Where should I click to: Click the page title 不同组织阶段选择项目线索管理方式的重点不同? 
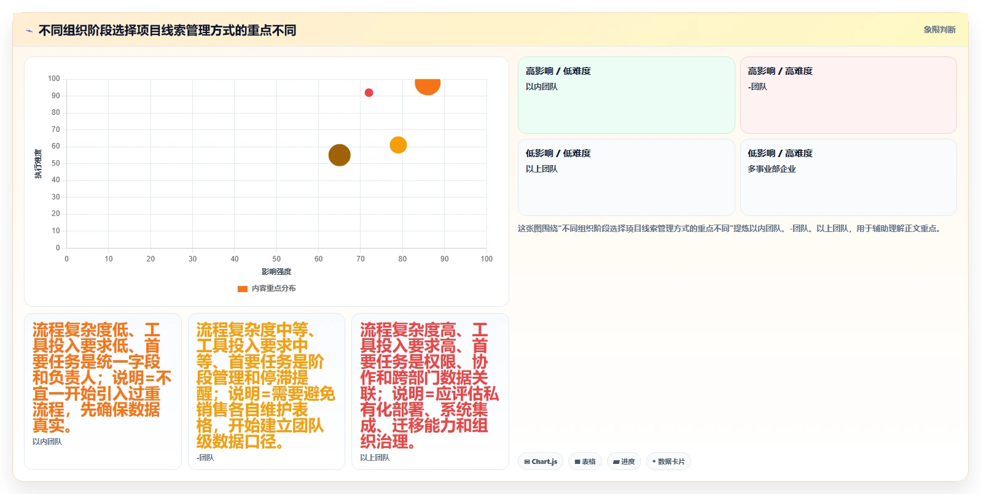[x=167, y=30]
